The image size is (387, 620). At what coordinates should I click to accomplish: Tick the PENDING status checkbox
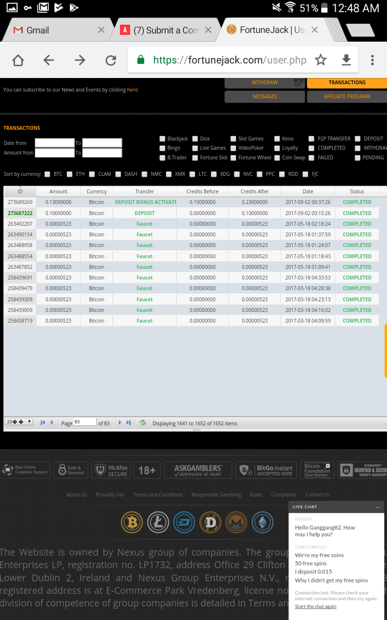358,157
